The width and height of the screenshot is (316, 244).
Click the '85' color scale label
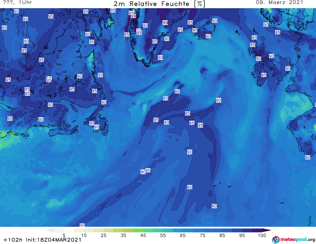[222, 235]
